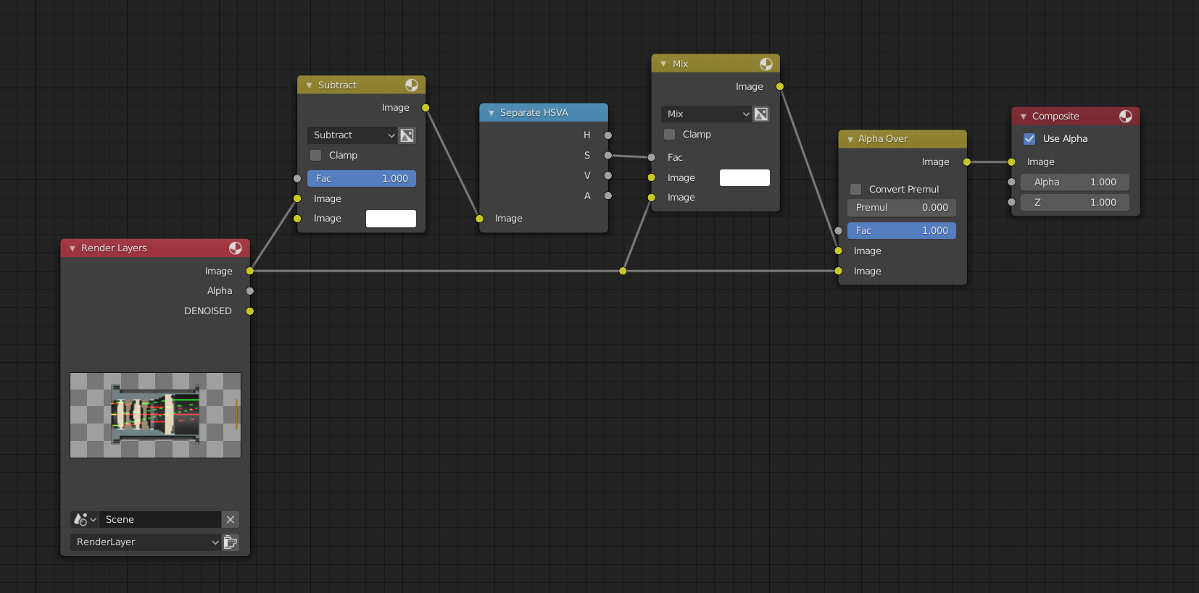Disable Use Alpha in Composite node

pos(1029,139)
